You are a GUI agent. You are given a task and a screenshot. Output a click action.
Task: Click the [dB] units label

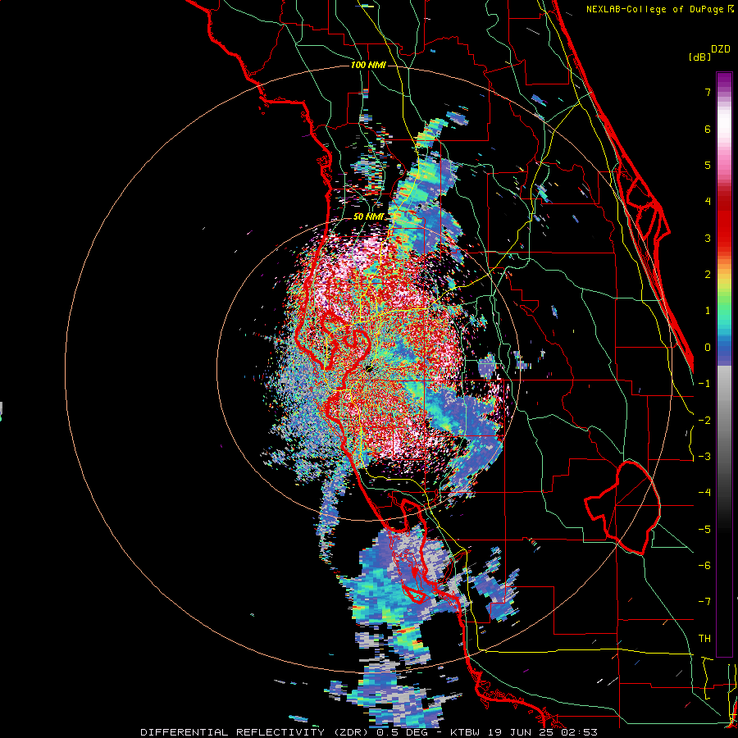[700, 57]
